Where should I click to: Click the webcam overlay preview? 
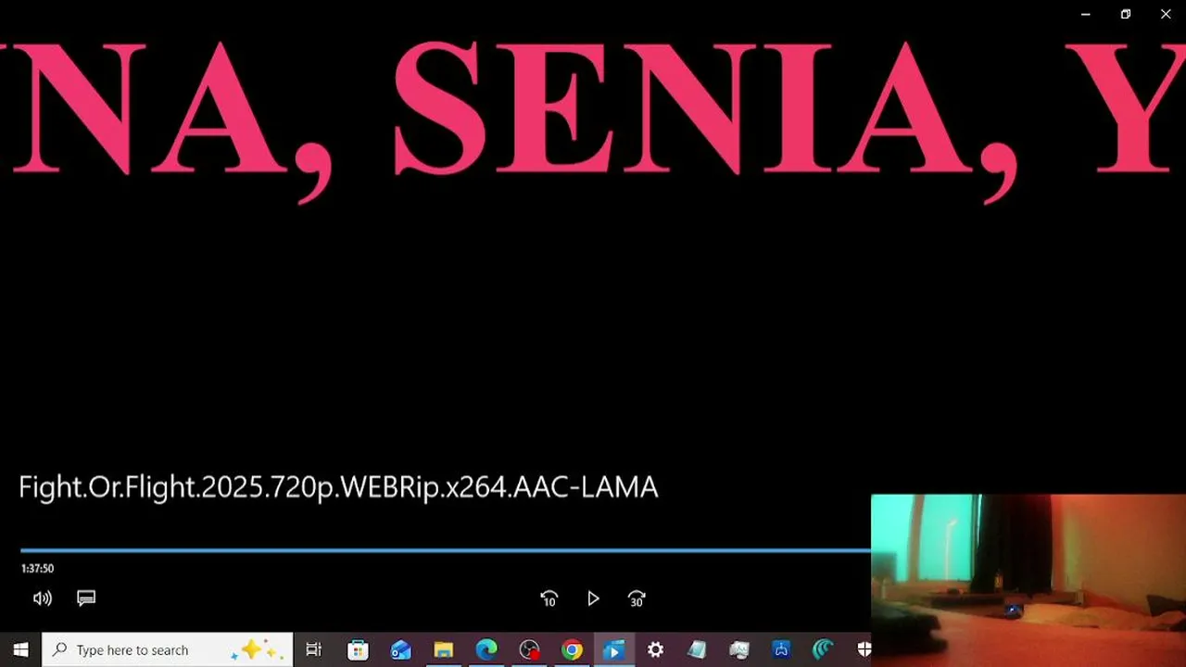1028,581
